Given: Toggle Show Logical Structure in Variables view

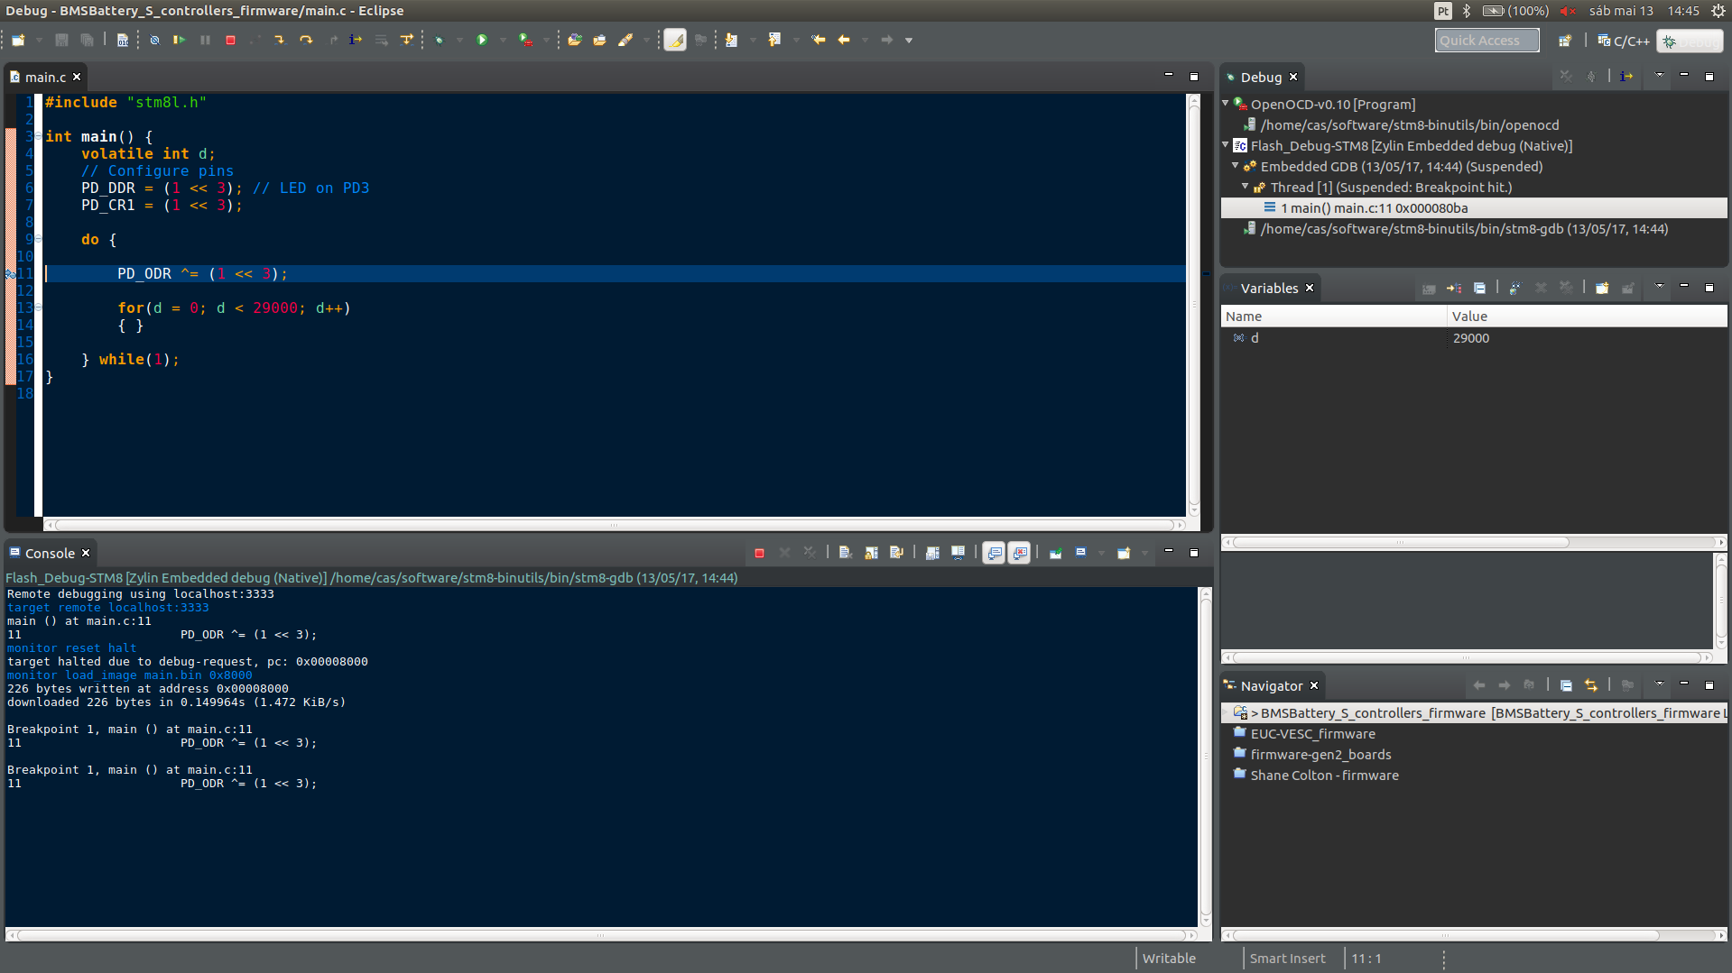Looking at the screenshot, I should click(x=1454, y=289).
